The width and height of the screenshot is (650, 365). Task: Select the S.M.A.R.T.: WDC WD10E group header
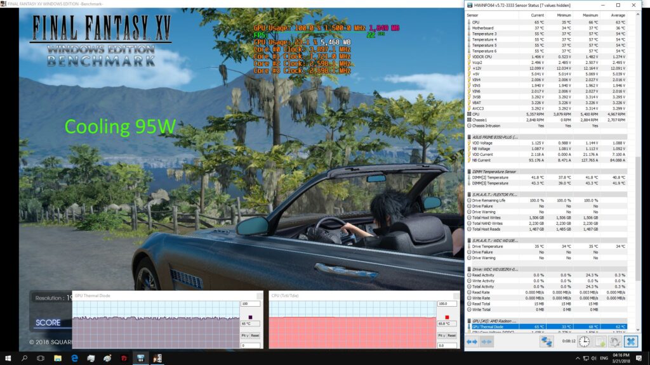point(547,240)
